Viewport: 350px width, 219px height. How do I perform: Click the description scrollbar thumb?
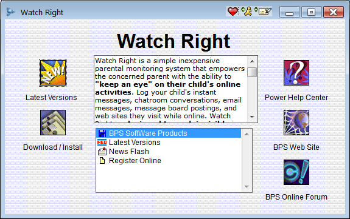point(252,72)
